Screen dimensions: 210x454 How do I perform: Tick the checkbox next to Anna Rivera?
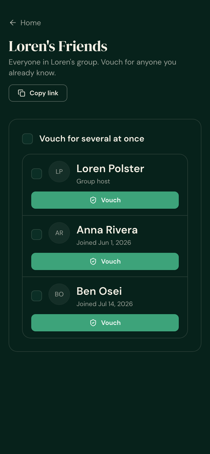pos(37,235)
